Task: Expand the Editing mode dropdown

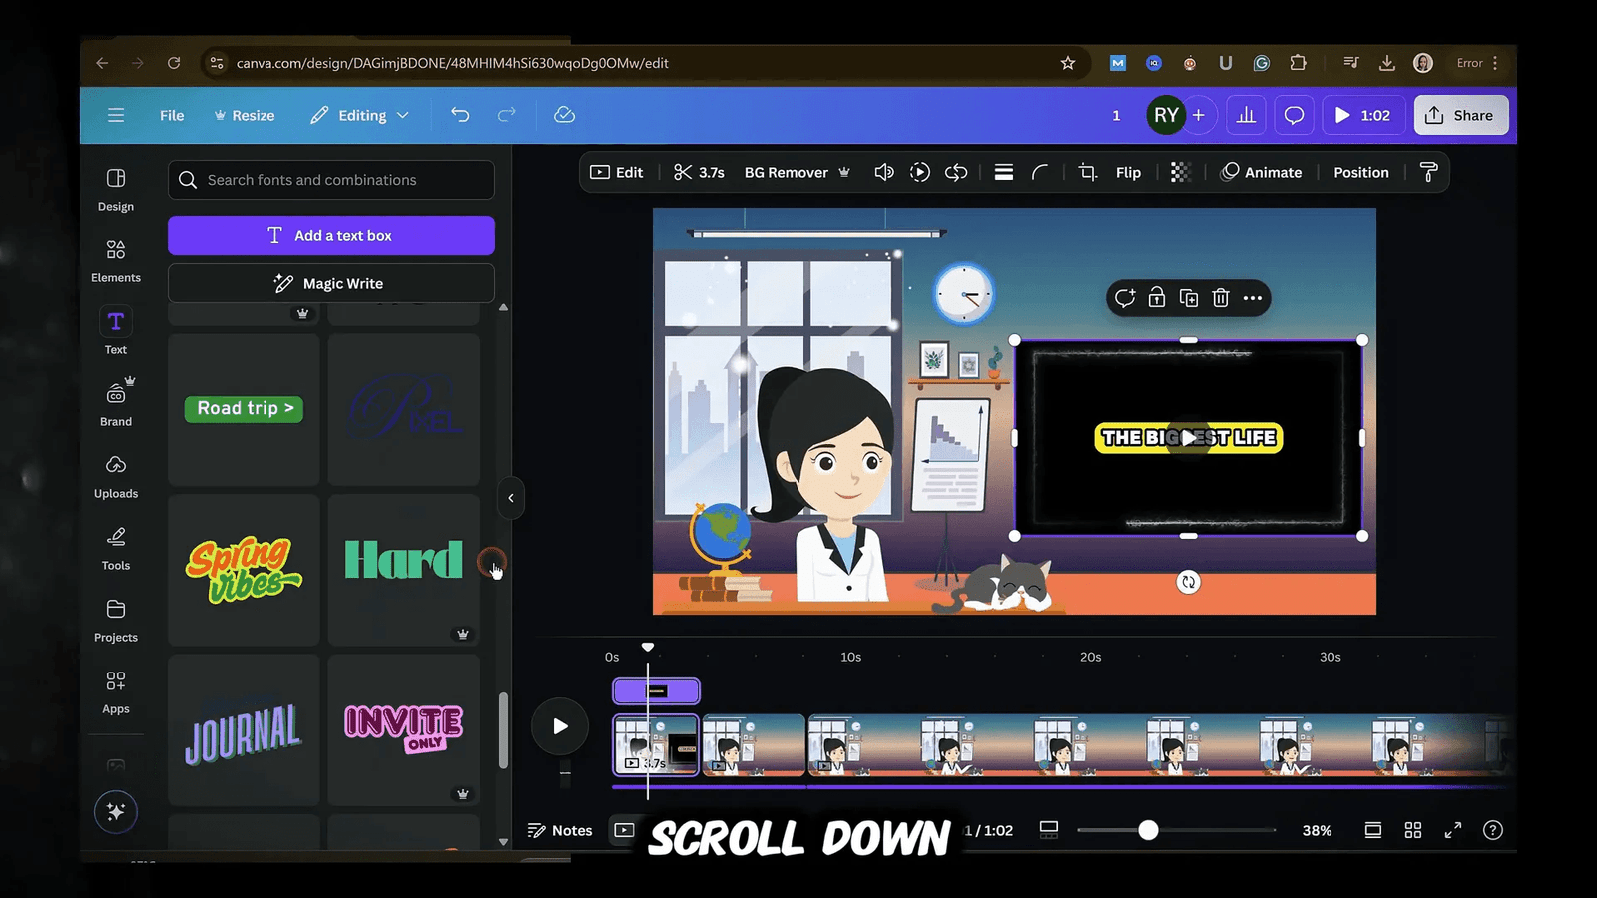Action: 360,115
